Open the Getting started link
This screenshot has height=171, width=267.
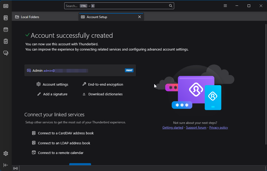pyautogui.click(x=173, y=128)
